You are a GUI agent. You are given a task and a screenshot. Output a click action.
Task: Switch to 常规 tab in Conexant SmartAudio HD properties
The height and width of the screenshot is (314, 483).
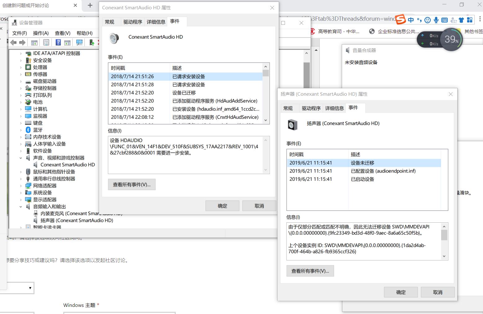pos(110,22)
